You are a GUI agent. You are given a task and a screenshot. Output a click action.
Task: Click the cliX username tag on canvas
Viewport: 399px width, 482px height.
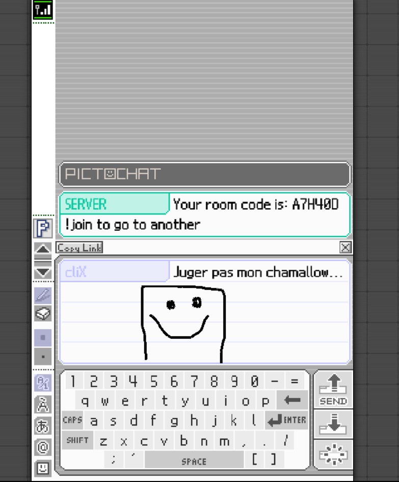(114, 272)
